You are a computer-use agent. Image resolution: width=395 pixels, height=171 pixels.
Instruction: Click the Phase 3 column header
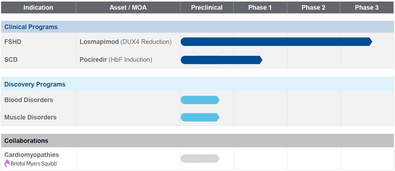click(x=367, y=8)
